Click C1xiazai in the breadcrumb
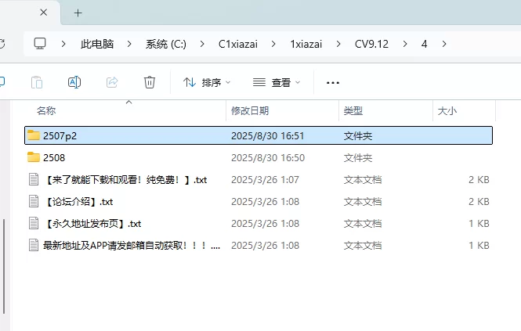Image resolution: width=521 pixels, height=331 pixels. click(238, 44)
